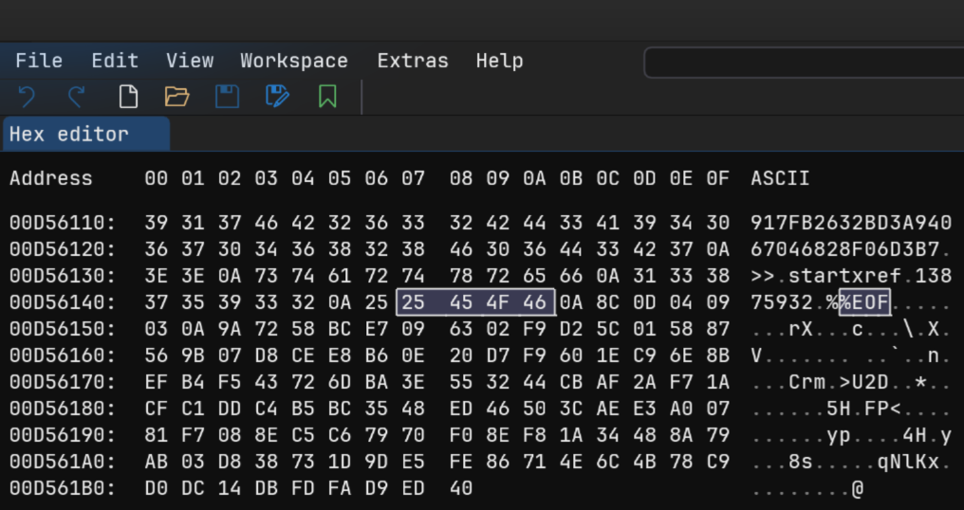Open a file with the folder icon
Screen dimensions: 964x510
176,96
